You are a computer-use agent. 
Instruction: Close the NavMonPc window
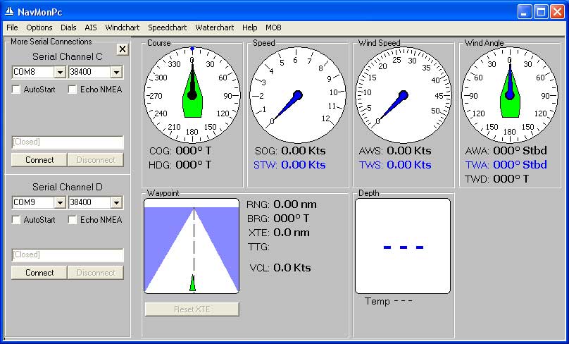click(x=557, y=12)
